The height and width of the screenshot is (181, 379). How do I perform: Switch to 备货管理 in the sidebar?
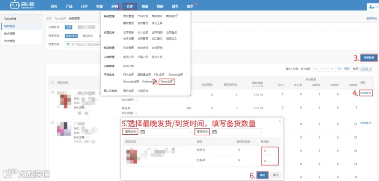(10, 34)
